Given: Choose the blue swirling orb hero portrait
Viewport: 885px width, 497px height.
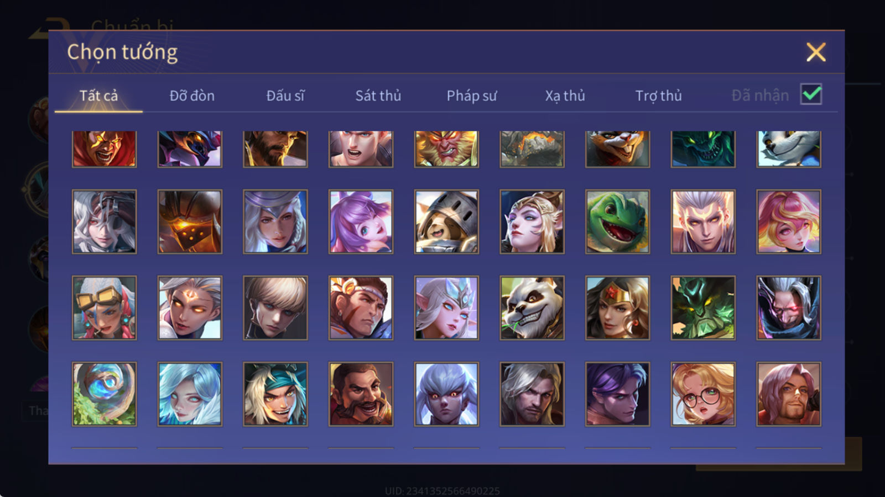Looking at the screenshot, I should pyautogui.click(x=104, y=394).
